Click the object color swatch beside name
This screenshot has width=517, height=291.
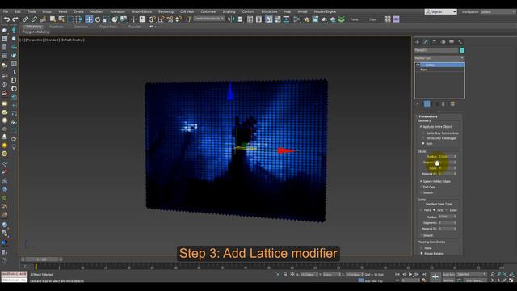click(462, 50)
